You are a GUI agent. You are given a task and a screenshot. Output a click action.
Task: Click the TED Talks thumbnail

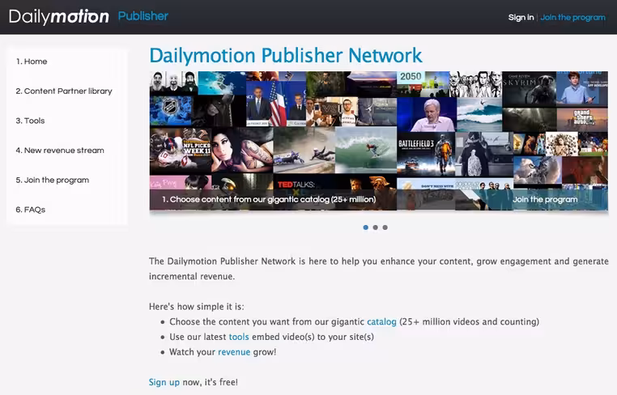304,184
